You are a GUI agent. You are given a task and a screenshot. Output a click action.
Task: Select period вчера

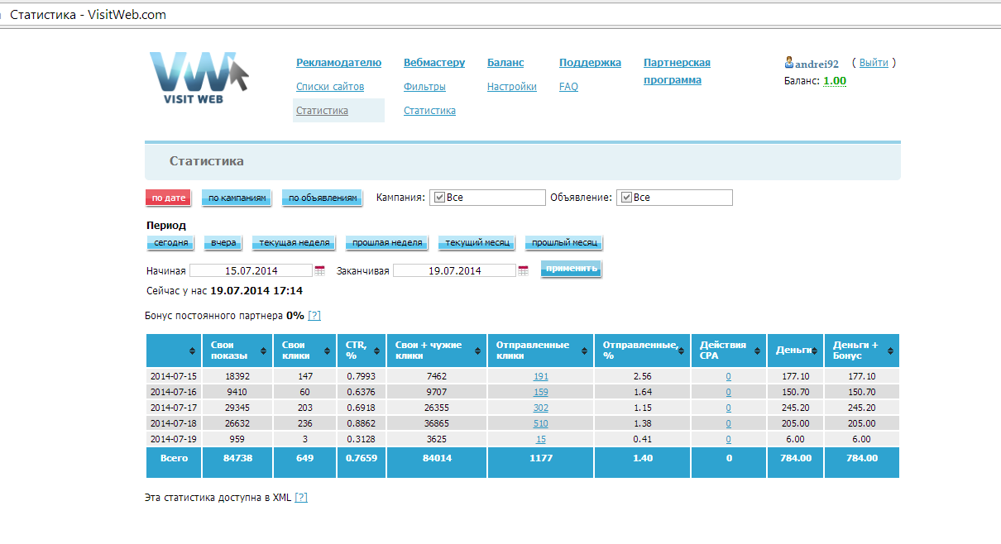tap(223, 243)
